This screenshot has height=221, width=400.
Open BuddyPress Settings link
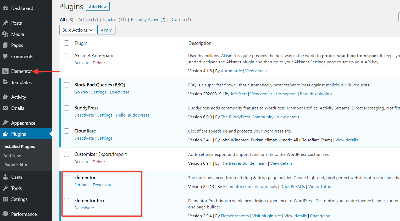click(105, 115)
